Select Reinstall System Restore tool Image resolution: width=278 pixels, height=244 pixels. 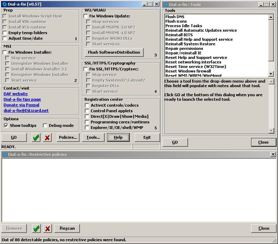190,44
